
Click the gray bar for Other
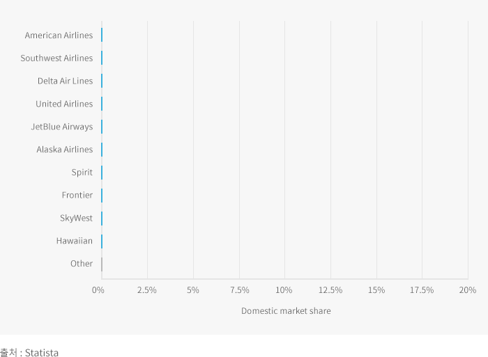tap(102, 264)
